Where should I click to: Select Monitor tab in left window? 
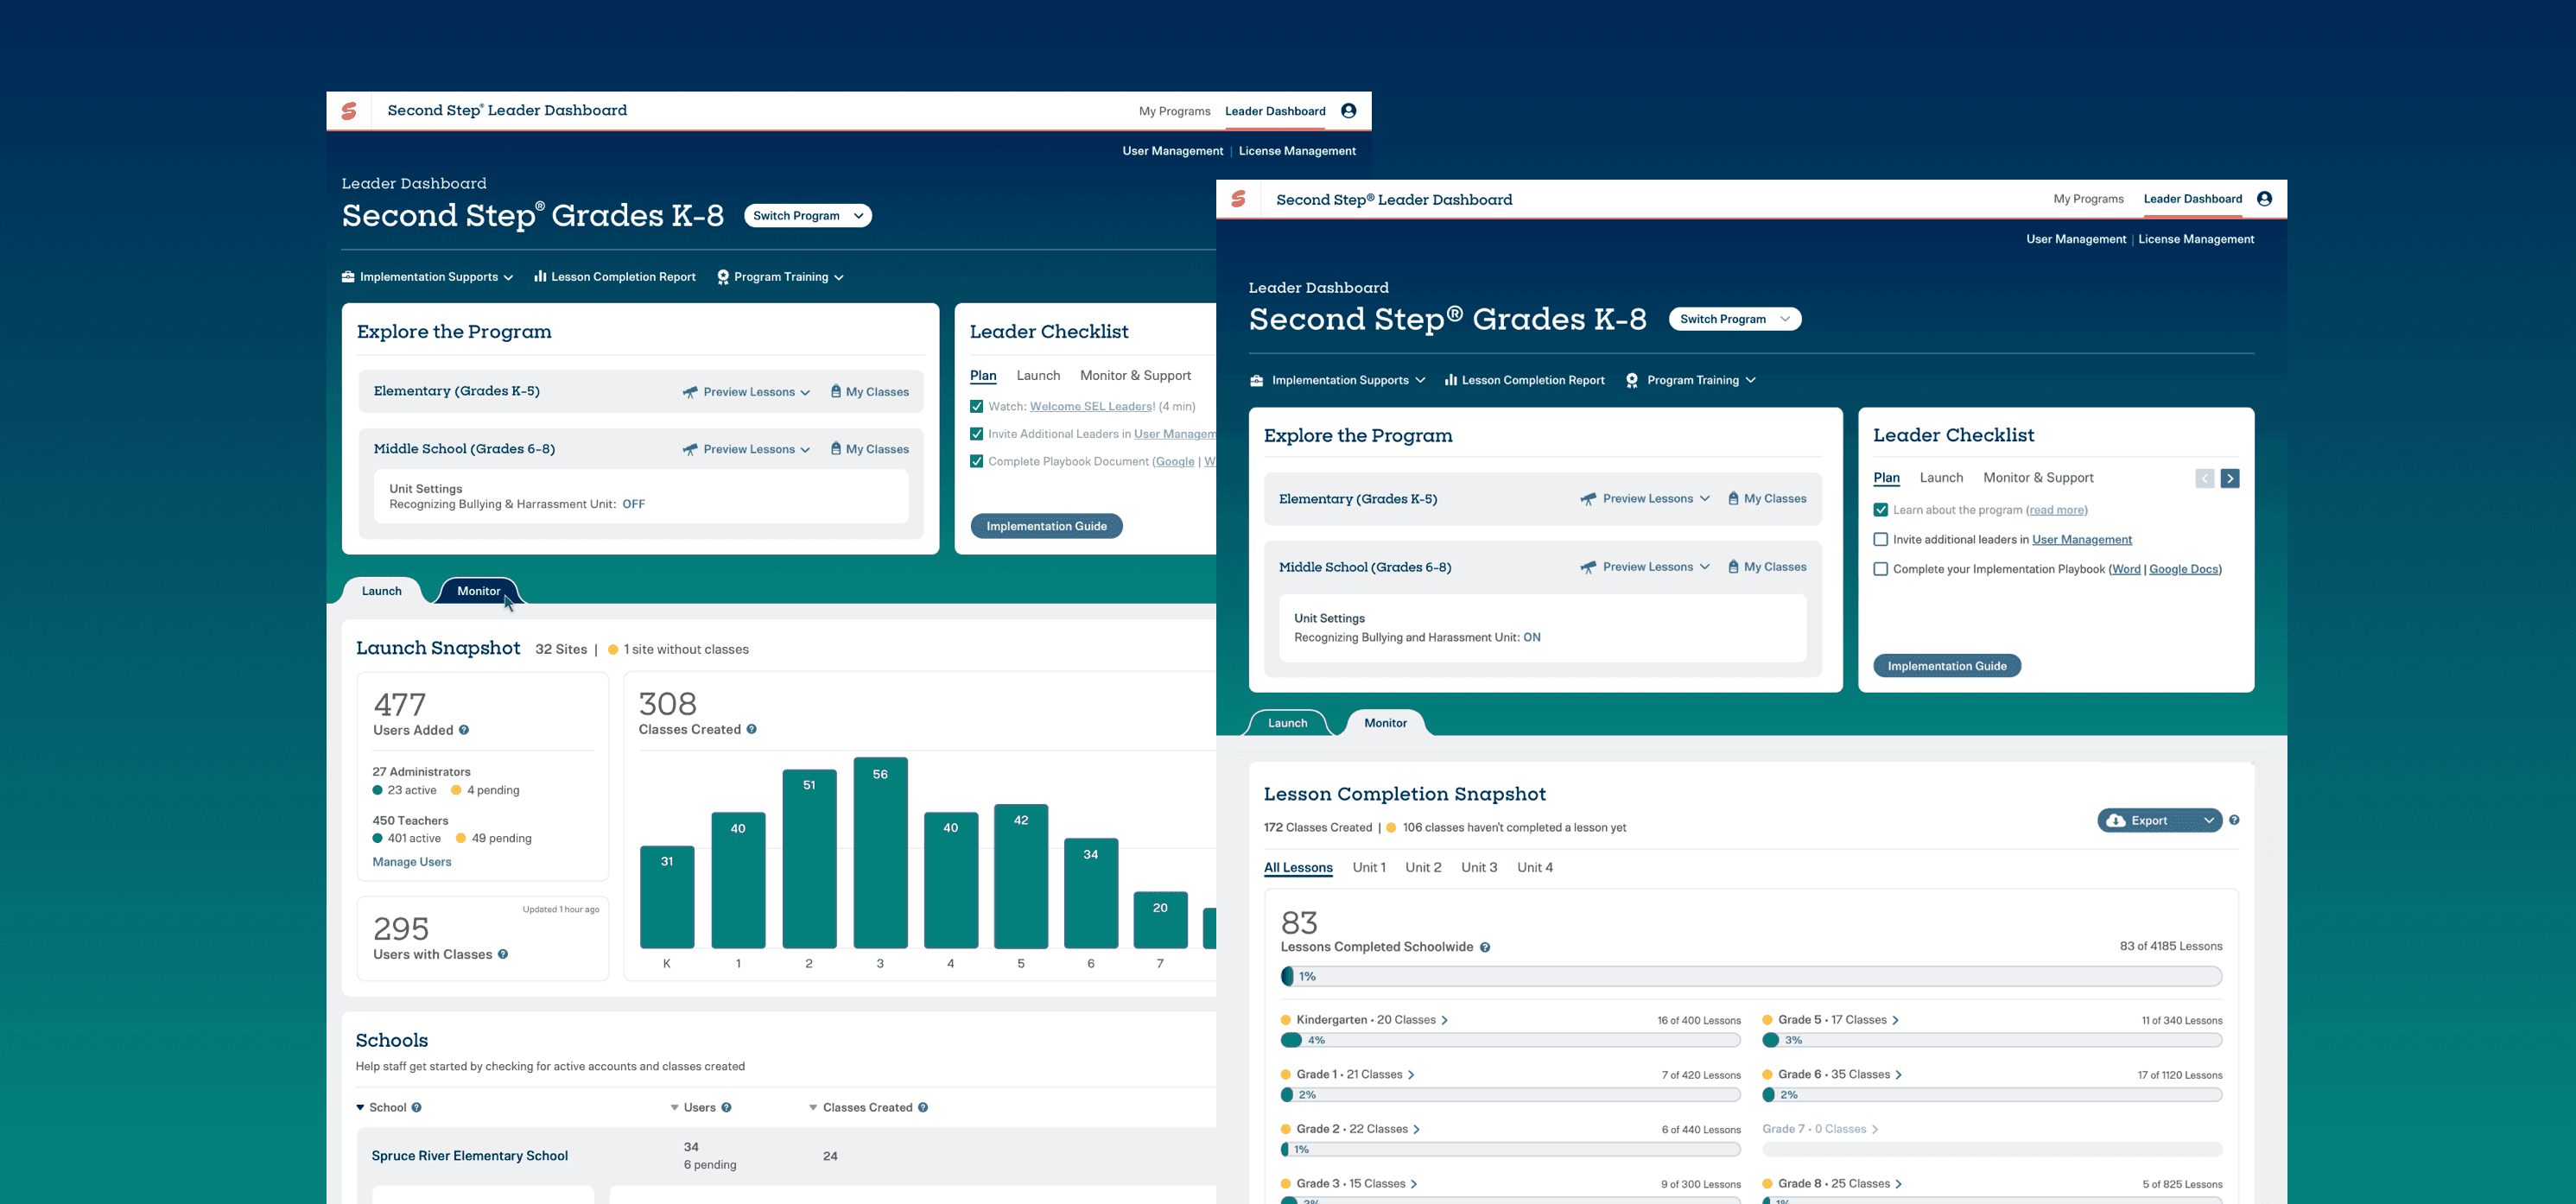pyautogui.click(x=478, y=591)
